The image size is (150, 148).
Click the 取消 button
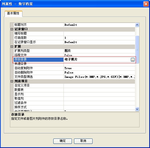click(x=83, y=141)
